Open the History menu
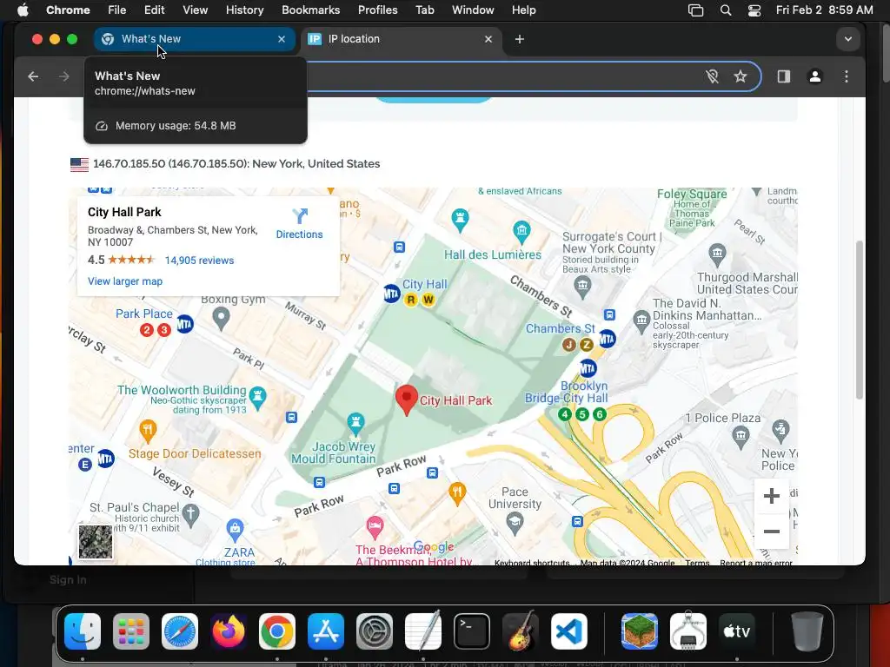 click(x=244, y=10)
